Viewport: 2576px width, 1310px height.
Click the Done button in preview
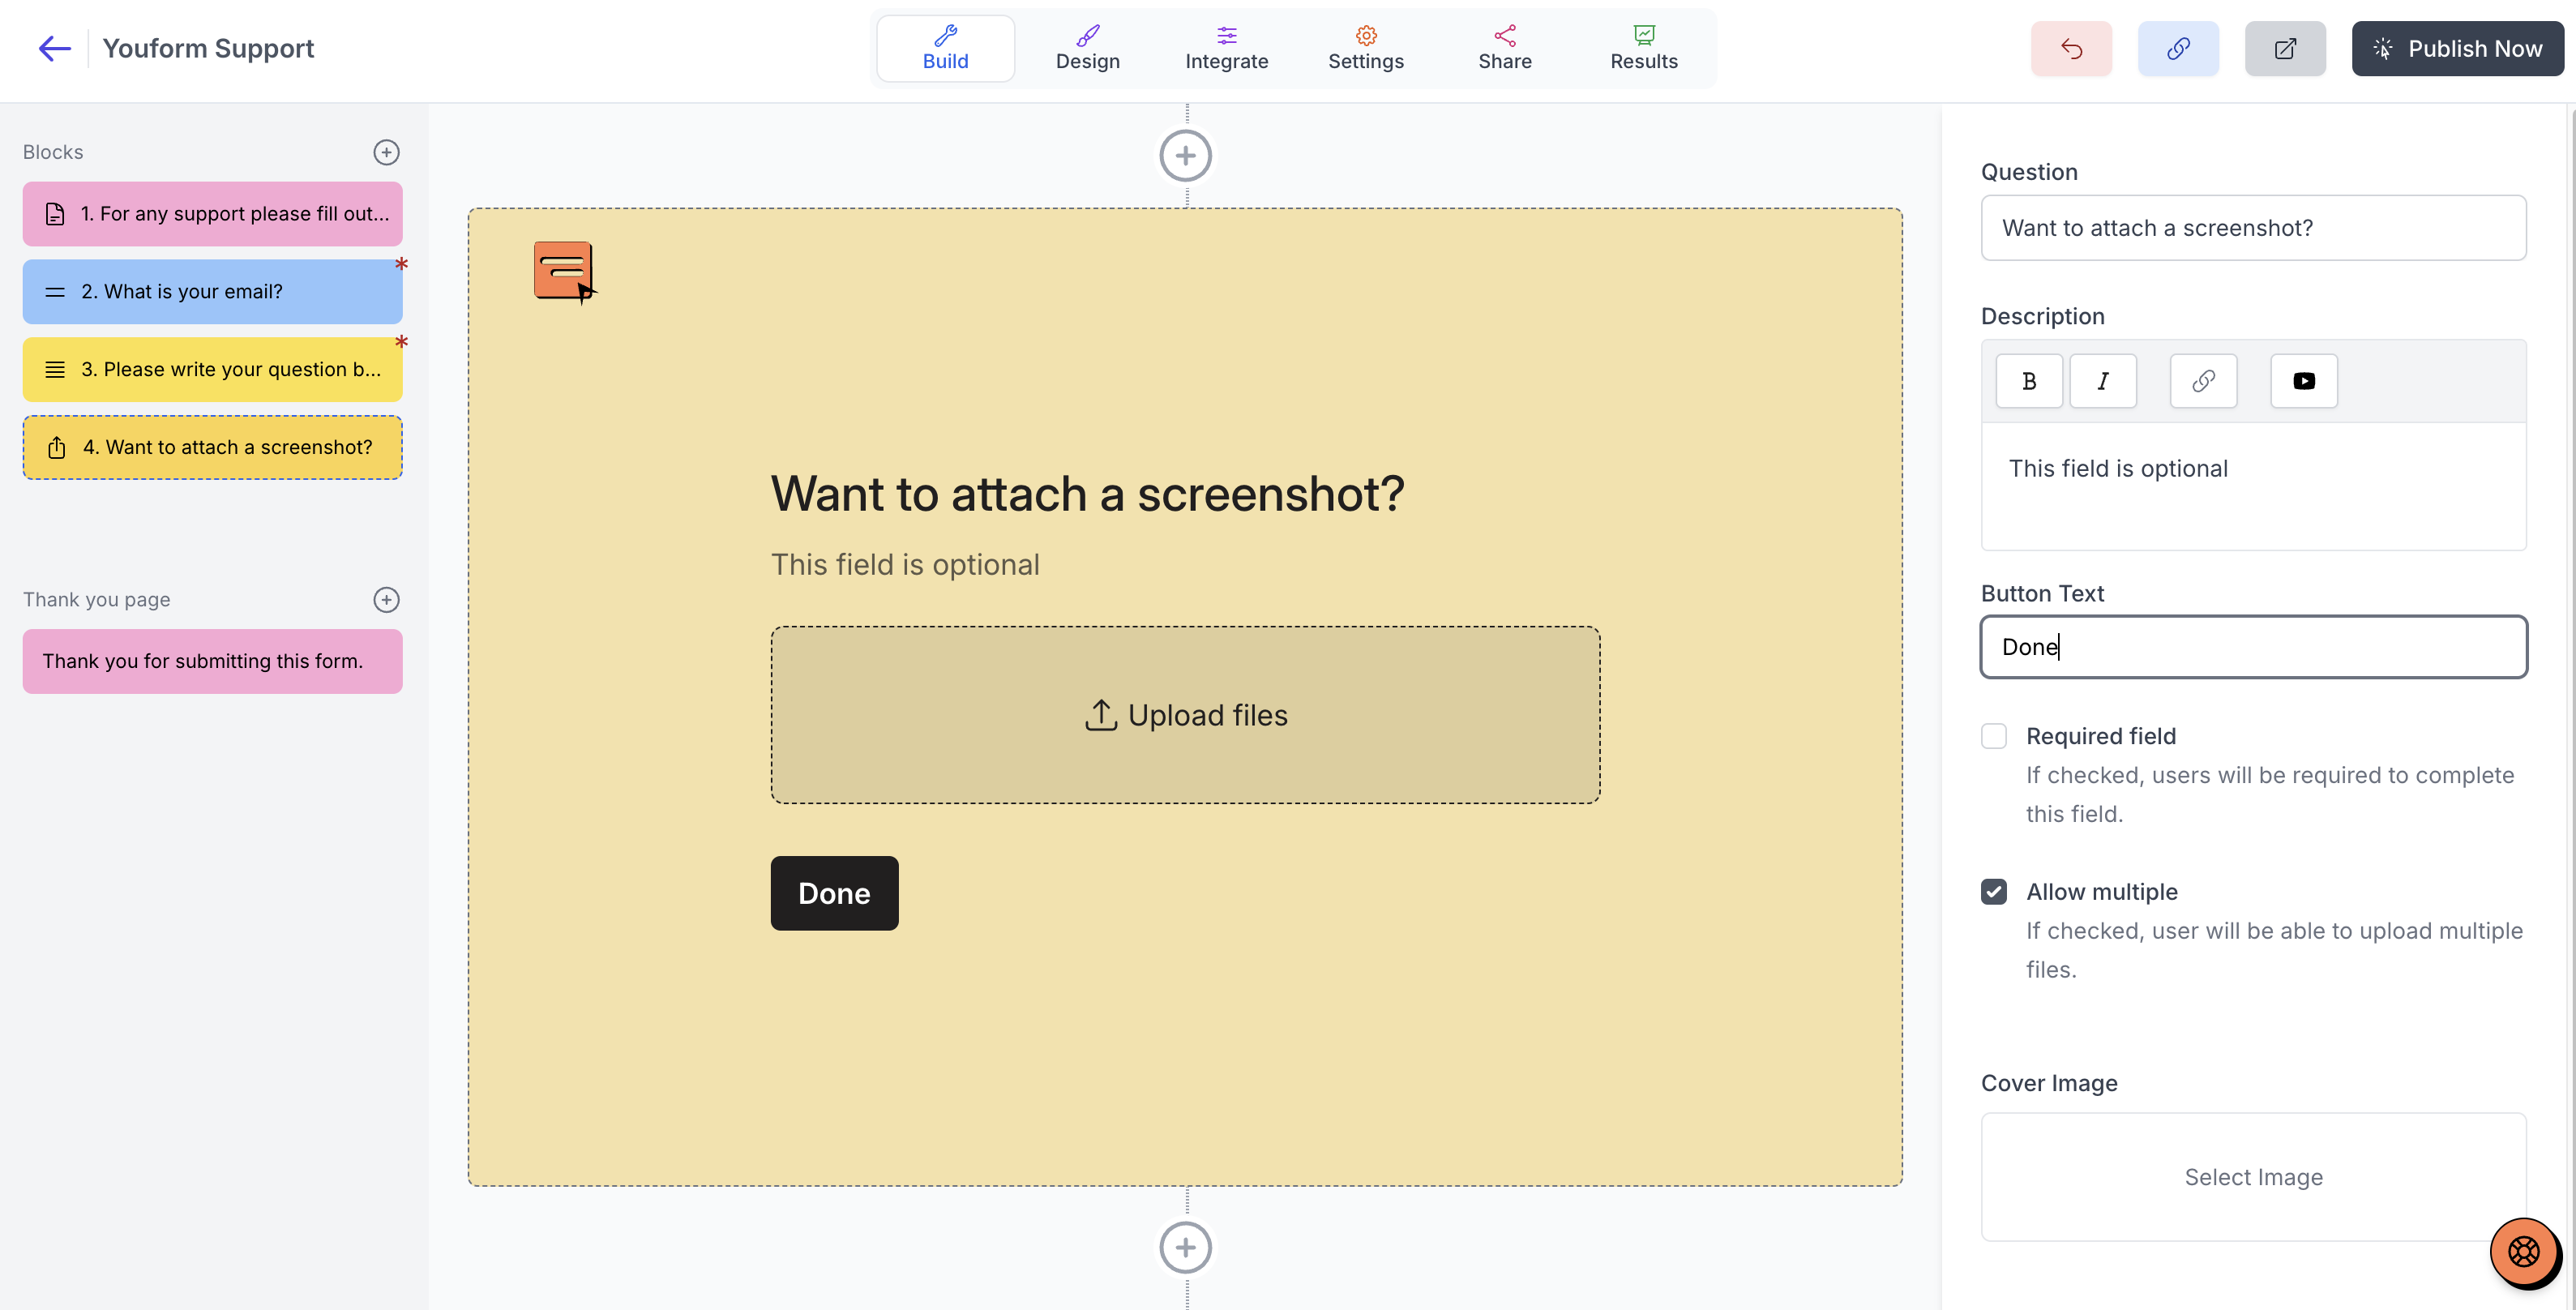pyautogui.click(x=834, y=893)
